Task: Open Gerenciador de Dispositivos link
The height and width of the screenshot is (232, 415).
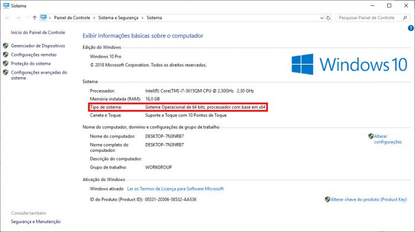Action: coord(38,46)
